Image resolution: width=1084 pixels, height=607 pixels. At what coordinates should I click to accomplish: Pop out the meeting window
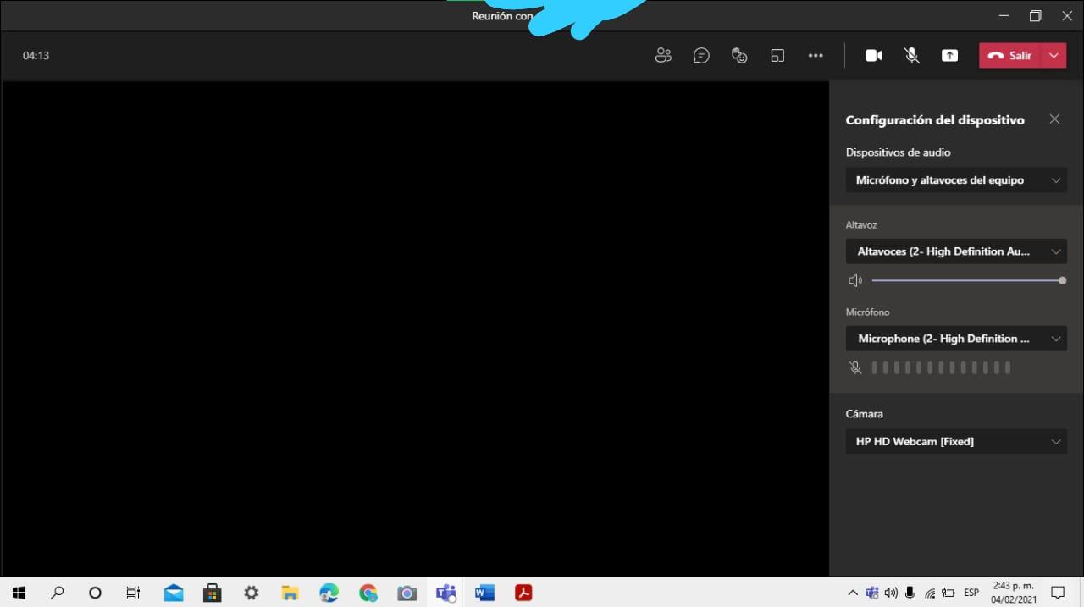click(x=777, y=55)
